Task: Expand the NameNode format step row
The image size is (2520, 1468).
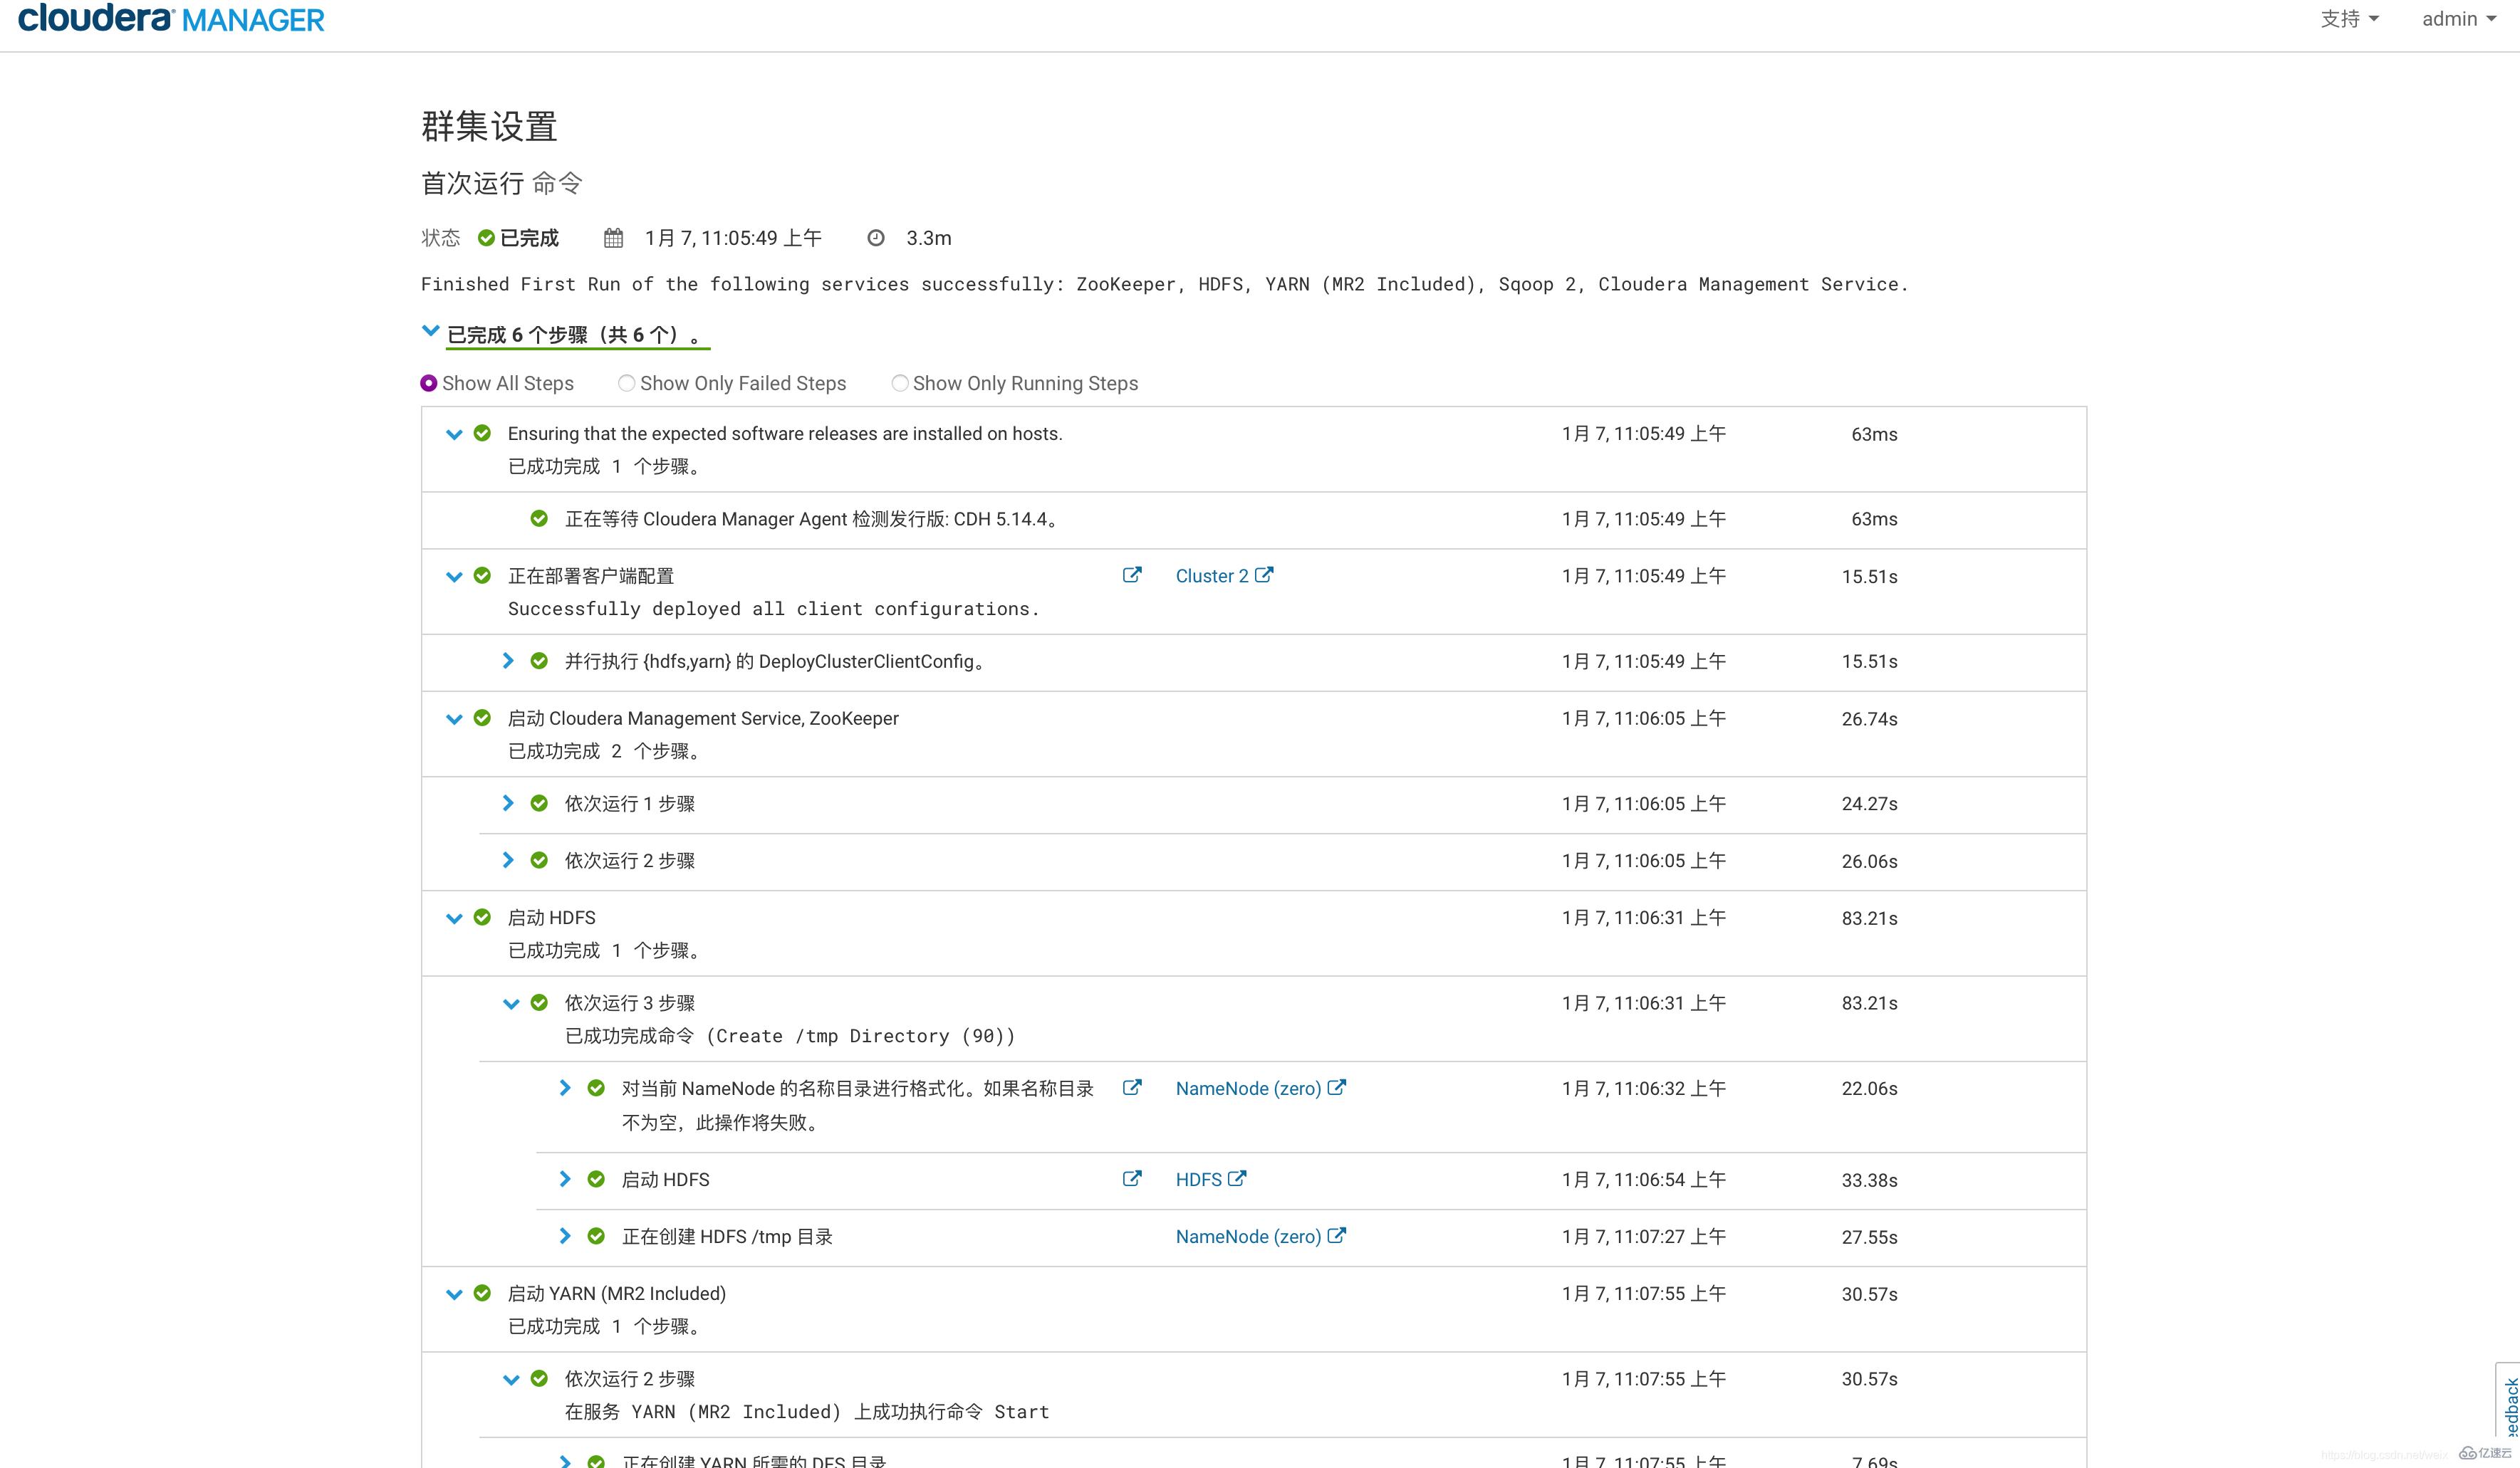Action: 565,1089
